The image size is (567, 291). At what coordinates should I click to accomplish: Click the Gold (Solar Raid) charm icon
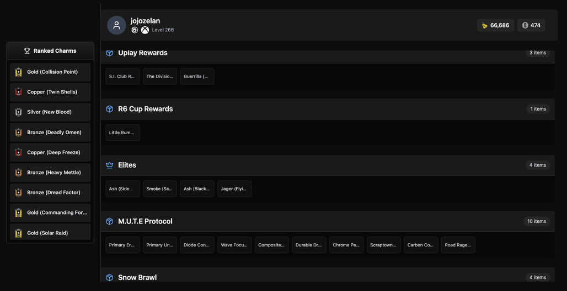(x=18, y=233)
